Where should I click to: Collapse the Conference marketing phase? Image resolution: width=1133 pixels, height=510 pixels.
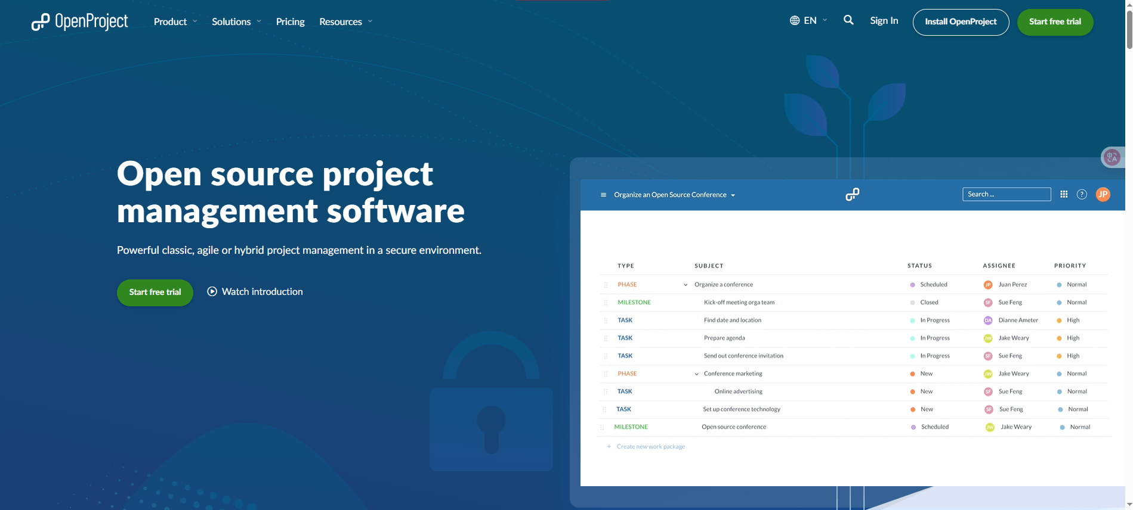(x=696, y=374)
